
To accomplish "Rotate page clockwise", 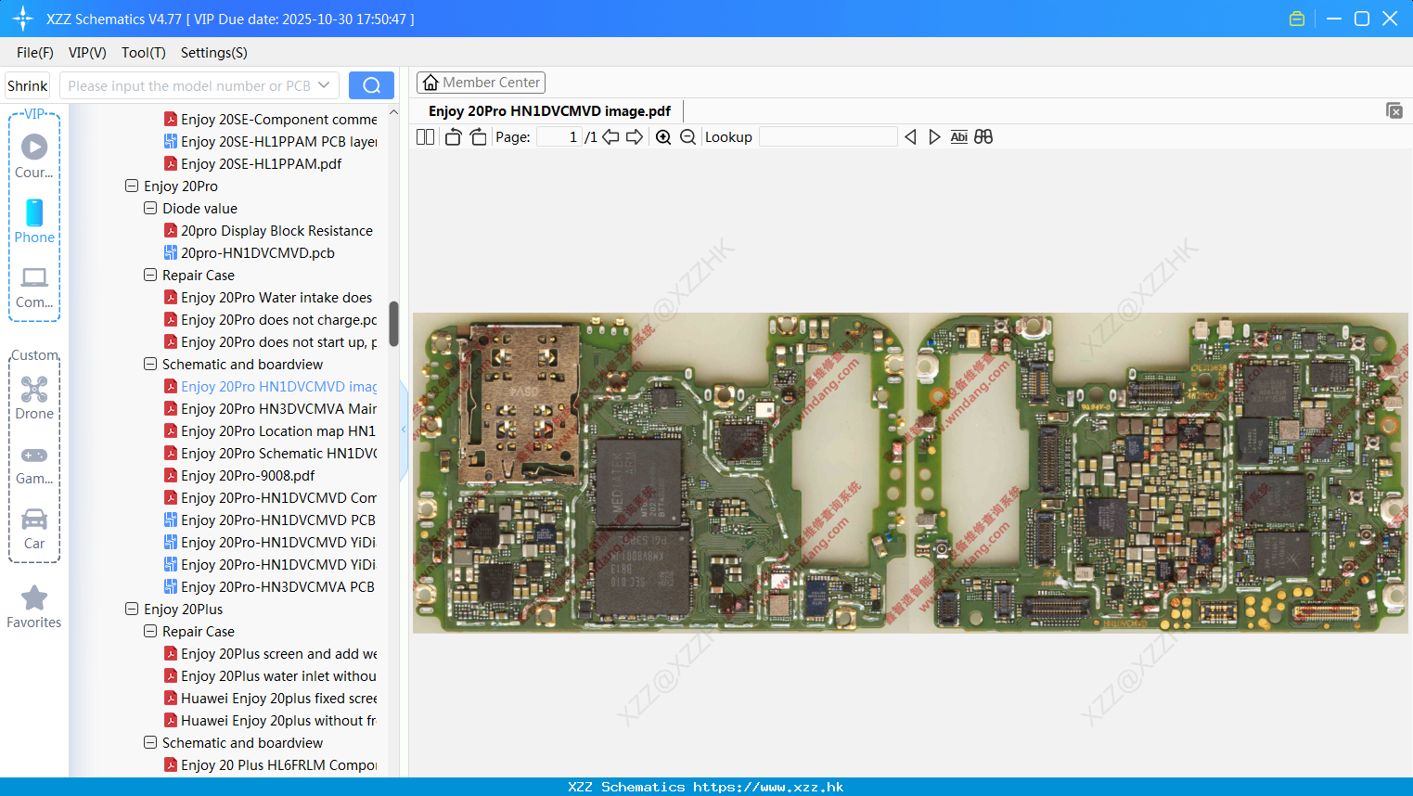I will pos(478,136).
